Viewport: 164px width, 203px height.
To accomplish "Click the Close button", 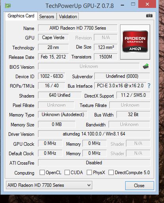I will 139,186.
